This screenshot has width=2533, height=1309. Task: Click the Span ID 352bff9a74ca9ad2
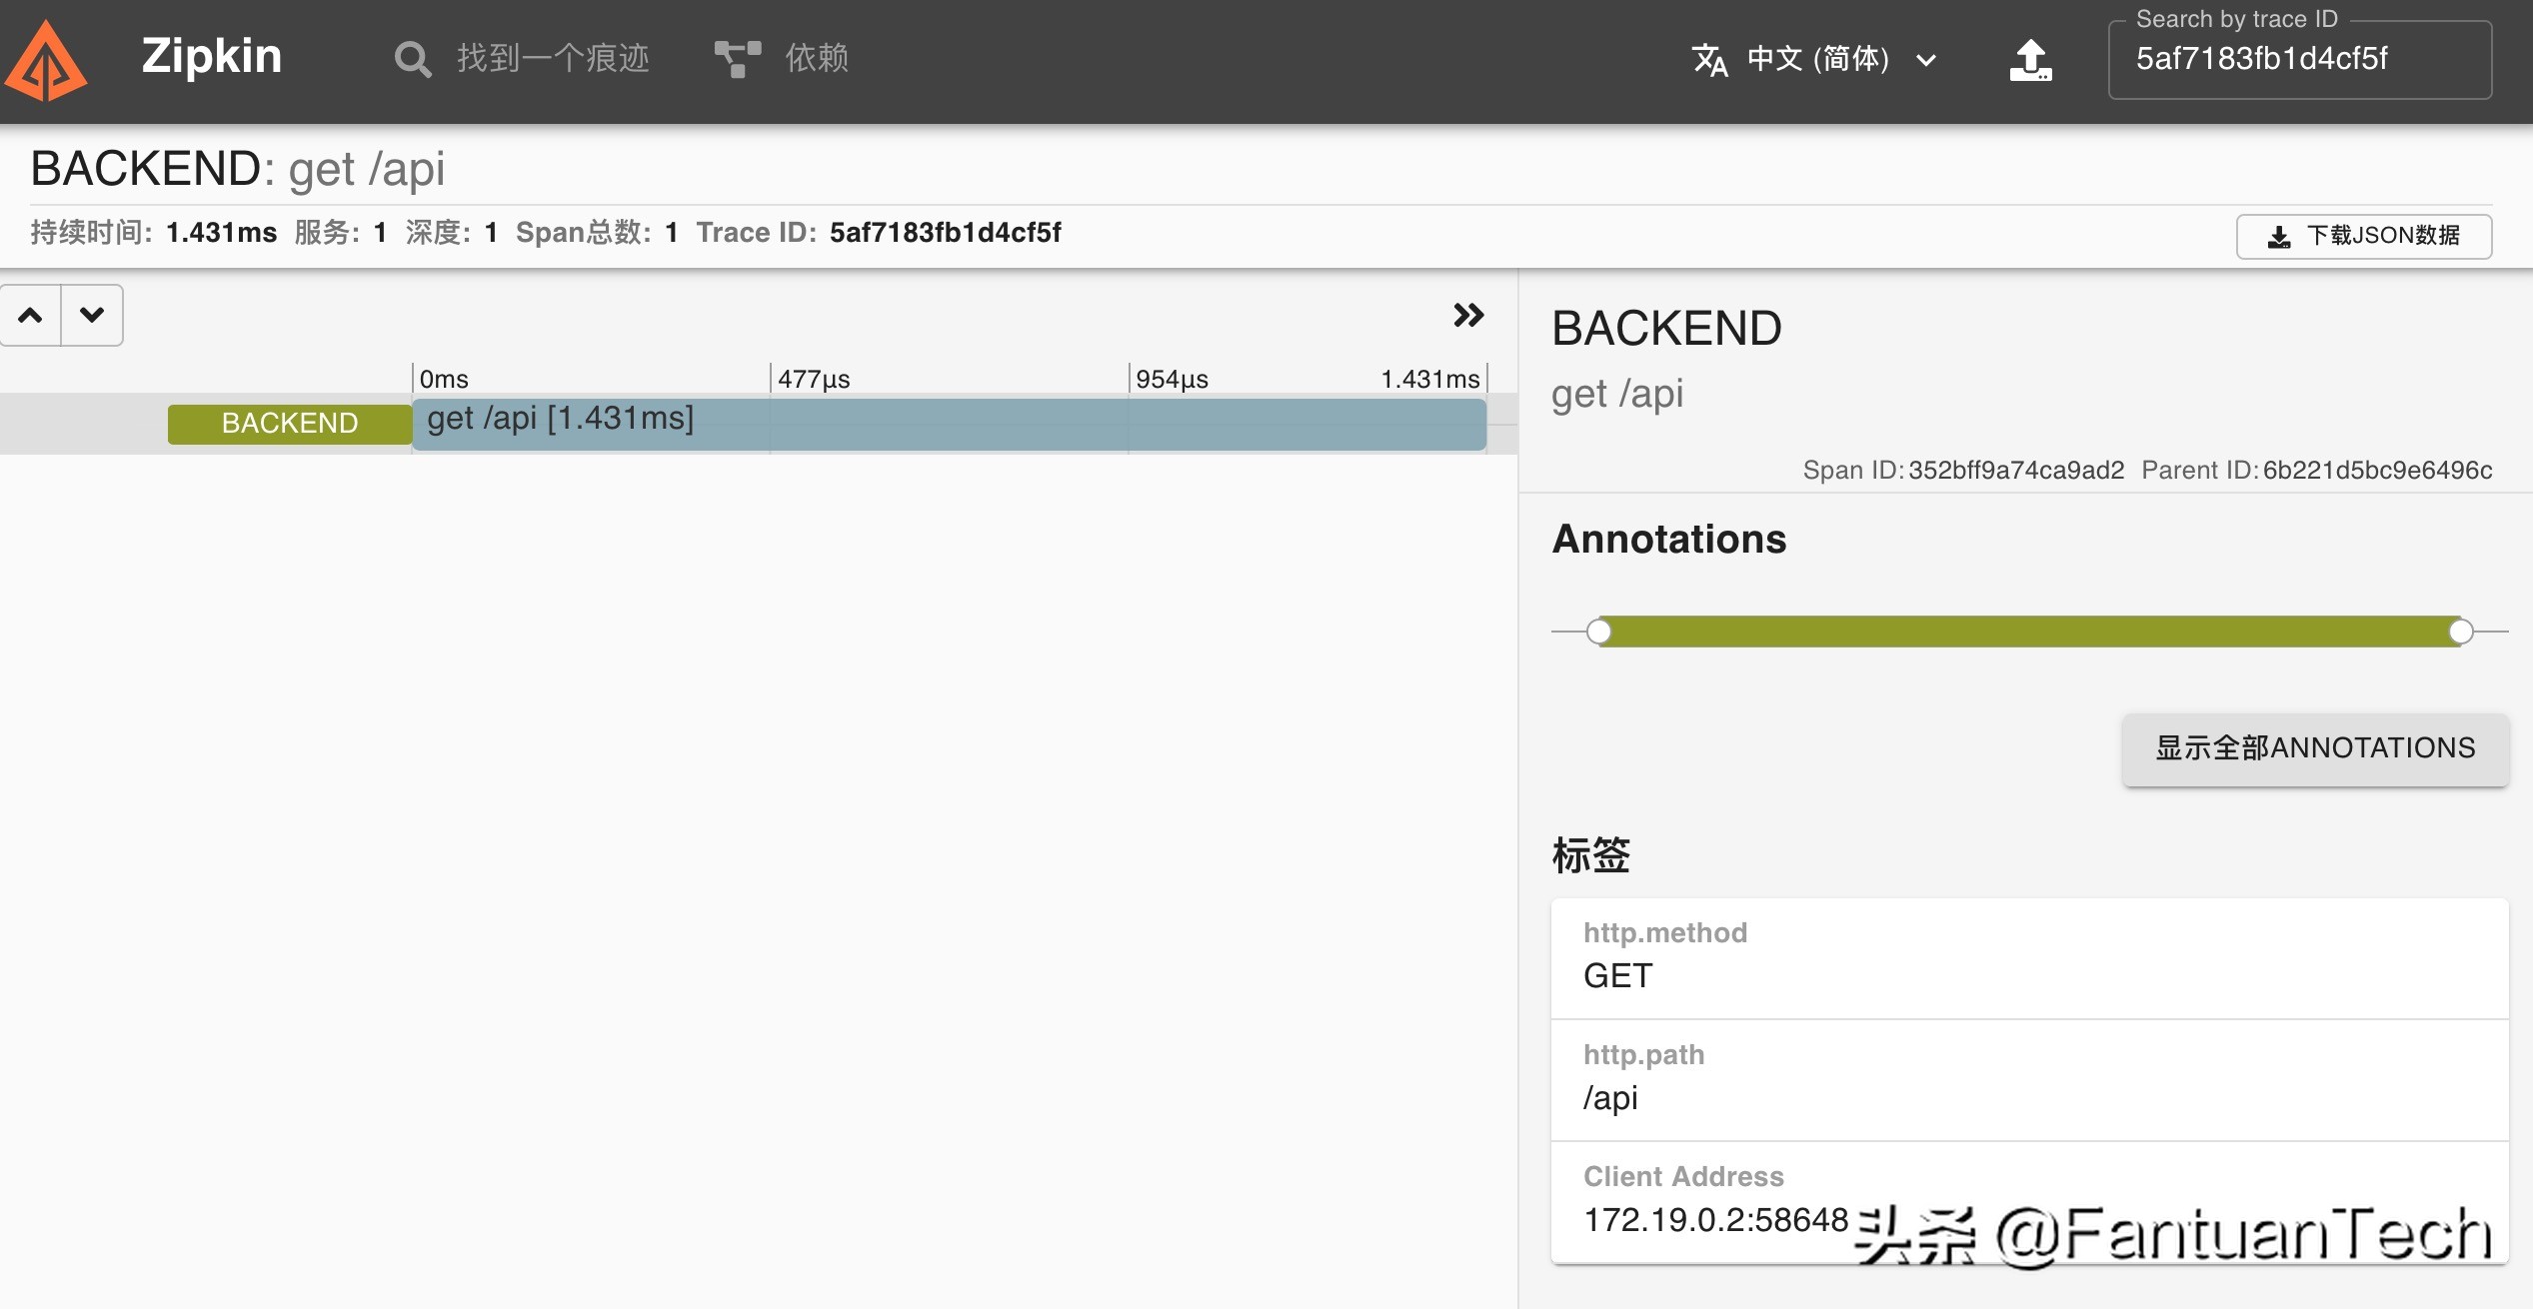[2016, 470]
